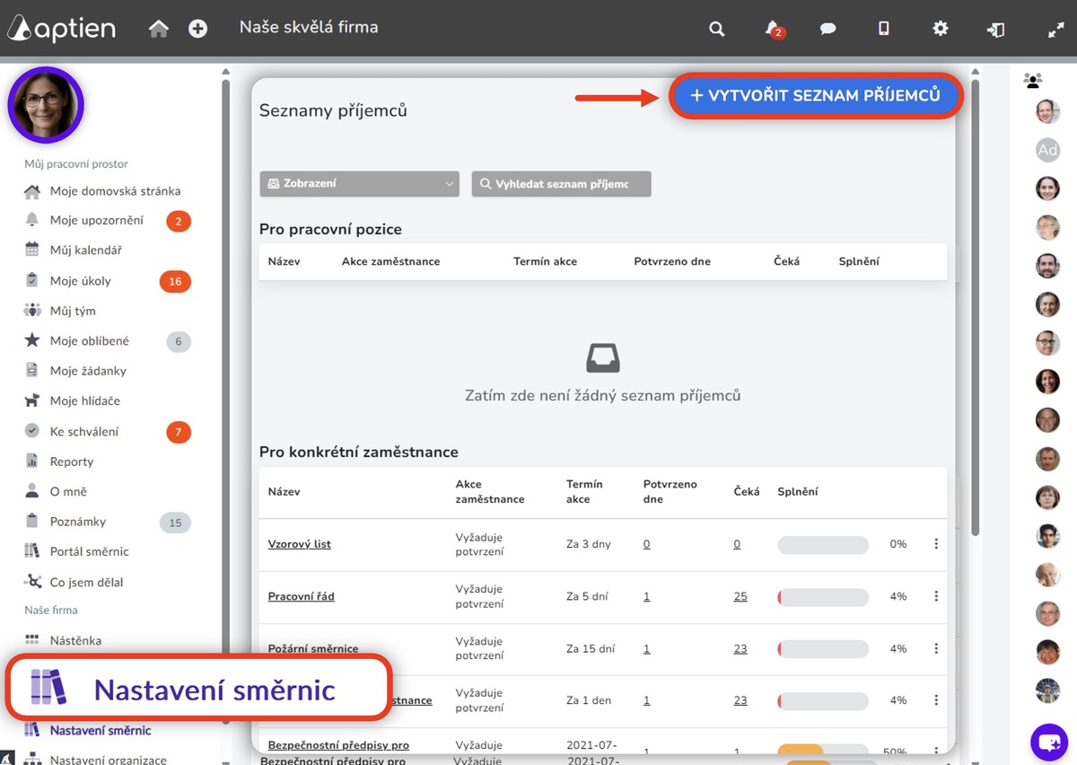Select Nastavení směrnic in the sidebar

[x=99, y=729]
